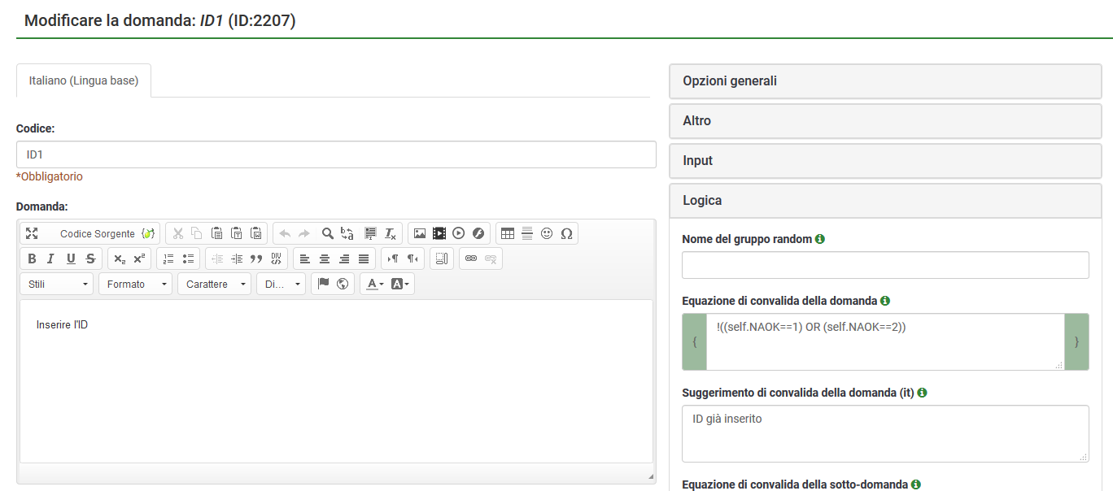1113x491 pixels.
Task: Toggle bold formatting
Action: click(x=32, y=259)
